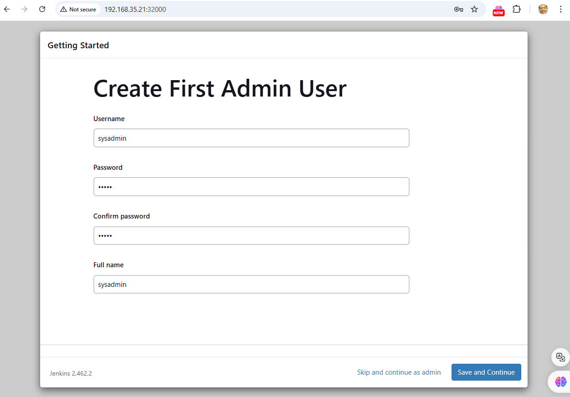Open the Not secure site info
Screen dimensions: 570x397
[78, 9]
